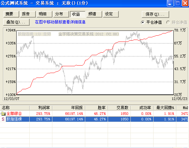Click 0.00% in the 股指连续 row
The image size is (189, 148).
[146, 119]
